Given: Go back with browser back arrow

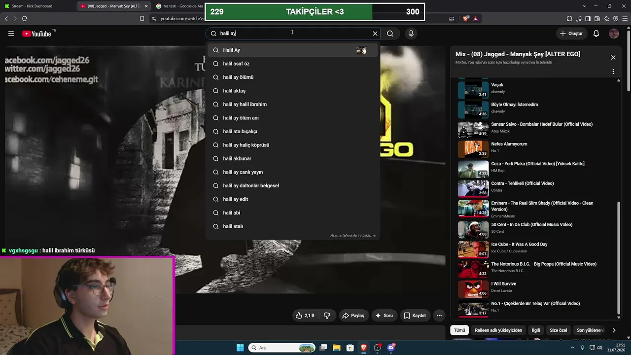Looking at the screenshot, I should (x=6, y=18).
